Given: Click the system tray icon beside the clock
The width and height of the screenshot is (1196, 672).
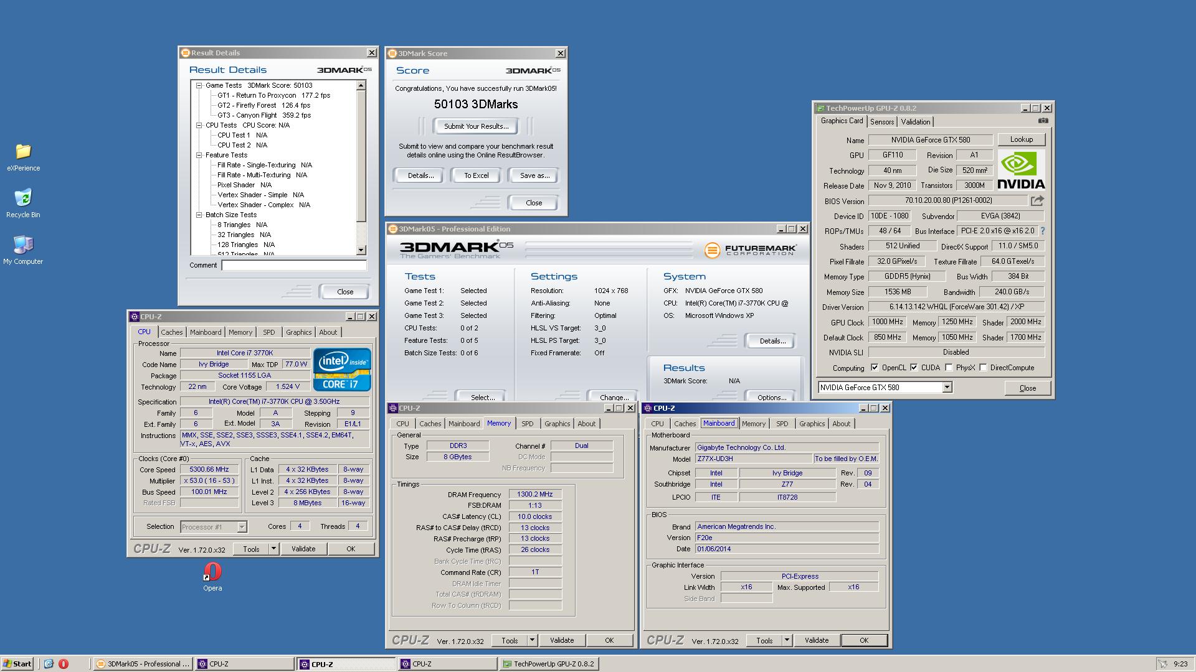Looking at the screenshot, I should pyautogui.click(x=1162, y=664).
